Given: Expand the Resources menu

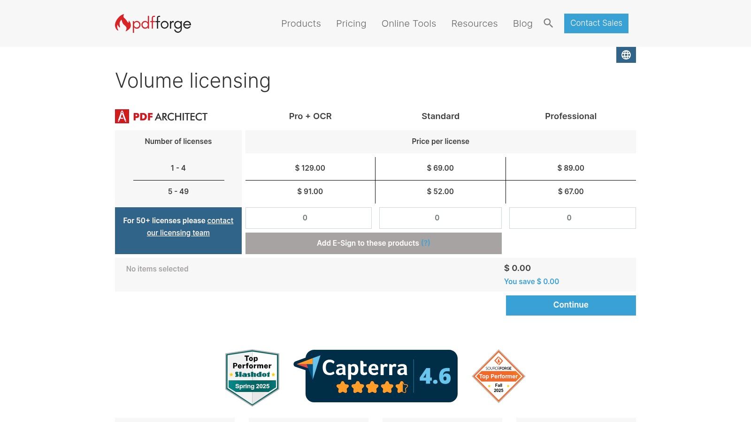Looking at the screenshot, I should 474,23.
